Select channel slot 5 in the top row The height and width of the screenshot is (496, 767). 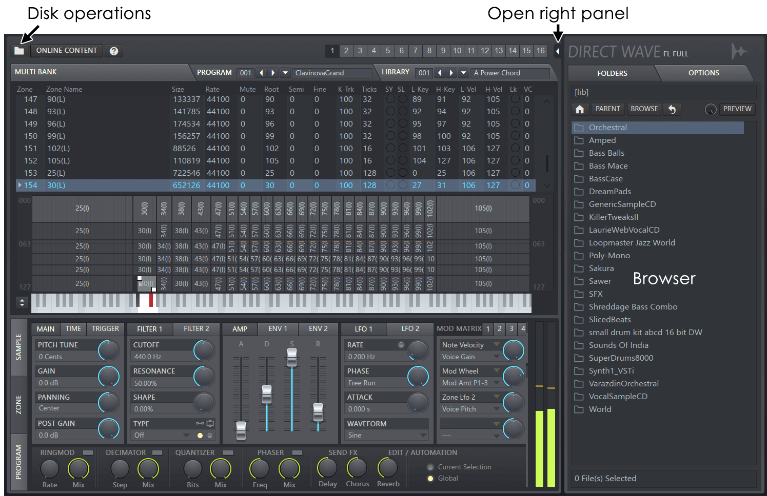tap(388, 51)
